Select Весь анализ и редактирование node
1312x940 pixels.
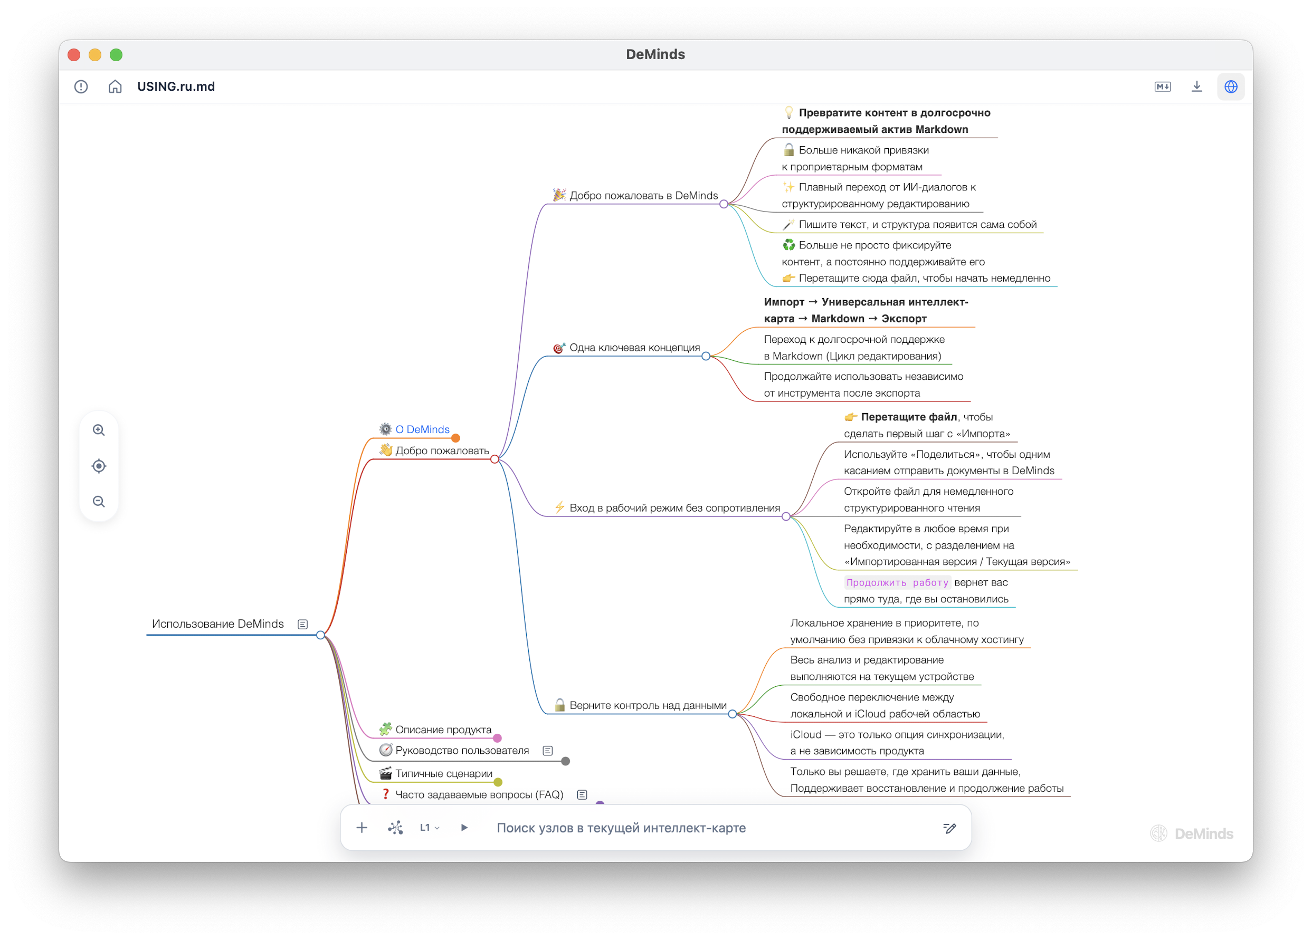882,669
